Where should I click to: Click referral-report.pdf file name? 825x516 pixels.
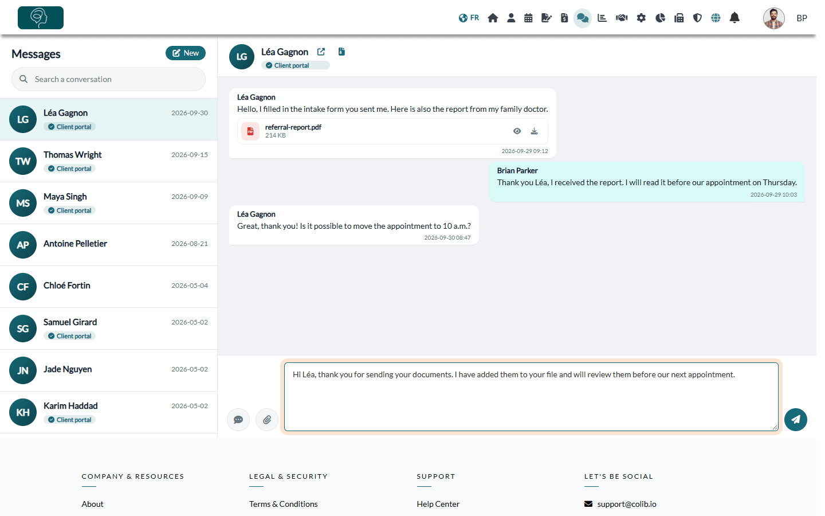click(x=293, y=127)
